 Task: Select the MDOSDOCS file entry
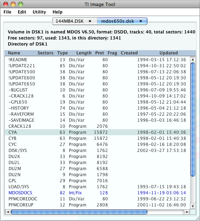click(x=97, y=193)
